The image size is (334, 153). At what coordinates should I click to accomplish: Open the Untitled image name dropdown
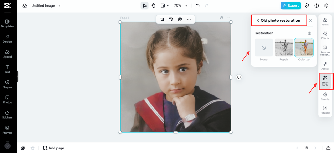coord(46,5)
